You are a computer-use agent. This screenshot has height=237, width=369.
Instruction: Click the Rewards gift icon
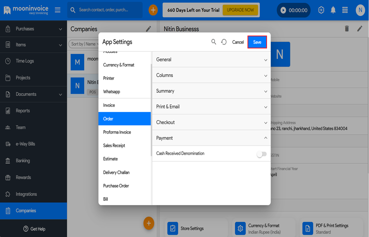[8, 177]
